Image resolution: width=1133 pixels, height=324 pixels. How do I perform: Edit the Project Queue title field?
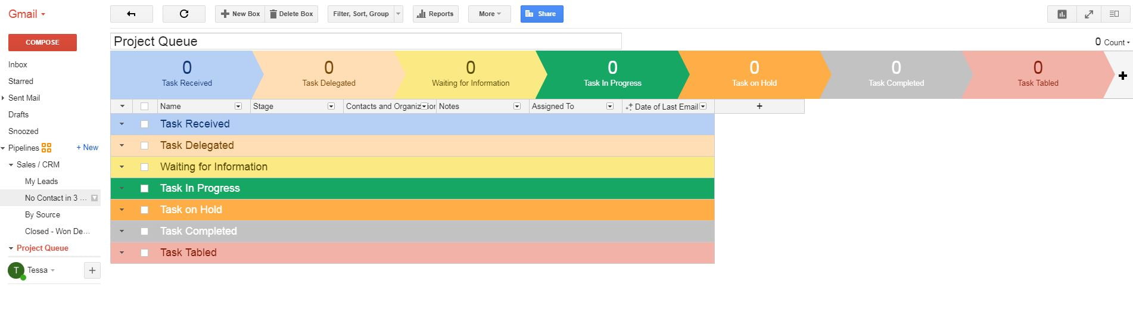click(x=366, y=41)
